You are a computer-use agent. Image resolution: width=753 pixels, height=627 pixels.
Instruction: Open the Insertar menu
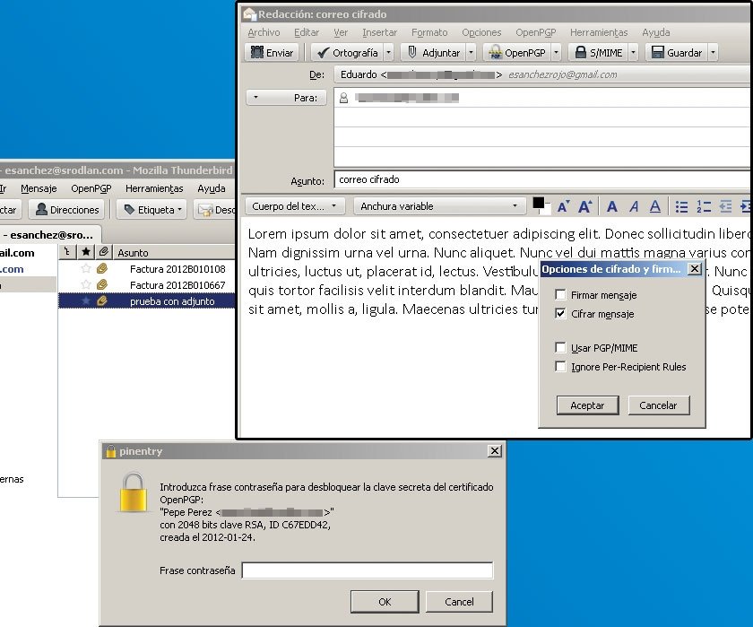coord(379,32)
